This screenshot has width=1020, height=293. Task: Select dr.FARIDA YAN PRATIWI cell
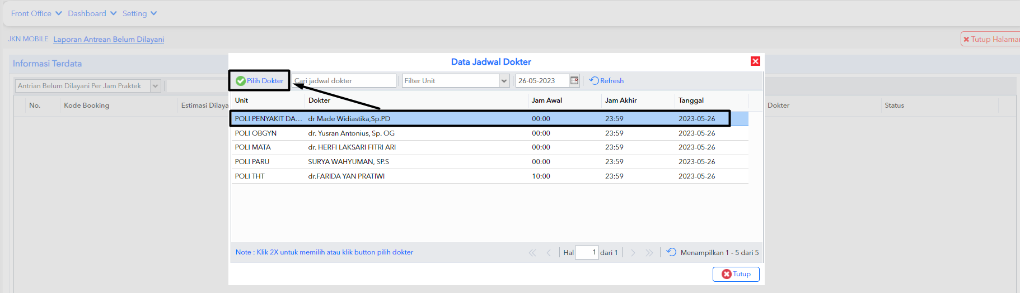pos(346,176)
